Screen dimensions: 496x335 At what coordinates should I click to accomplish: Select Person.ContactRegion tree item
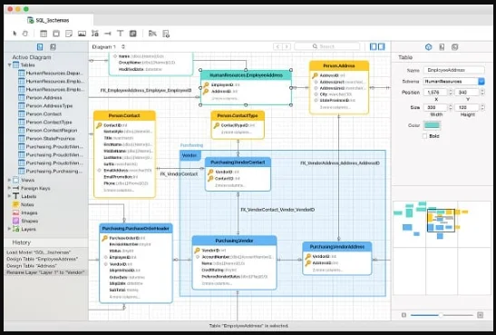click(x=52, y=130)
